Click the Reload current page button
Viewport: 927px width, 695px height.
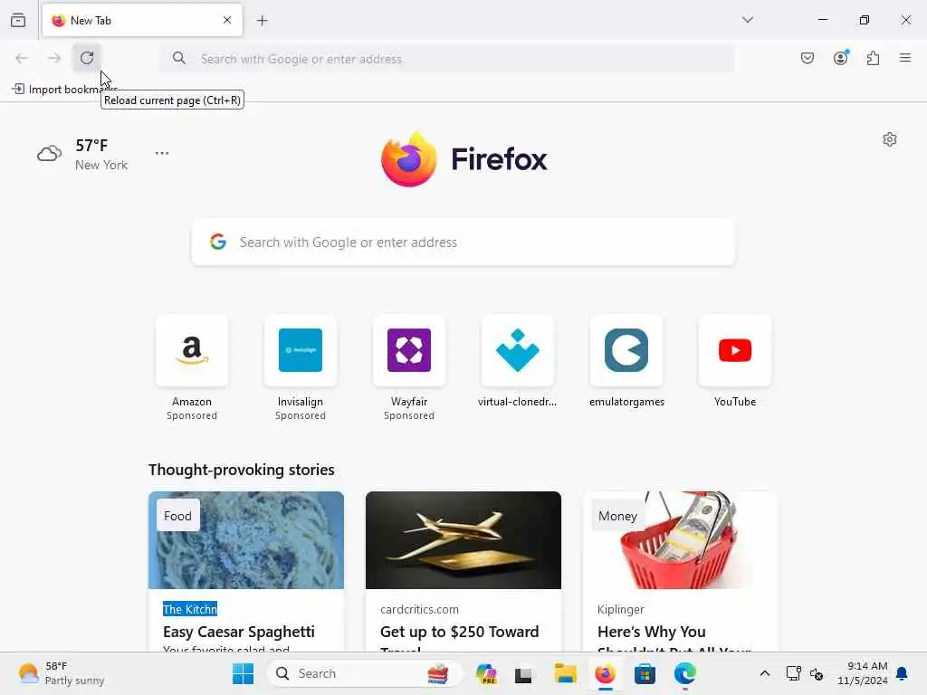coord(87,58)
